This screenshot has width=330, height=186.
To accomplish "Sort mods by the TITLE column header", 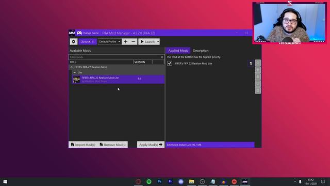I will (101, 62).
